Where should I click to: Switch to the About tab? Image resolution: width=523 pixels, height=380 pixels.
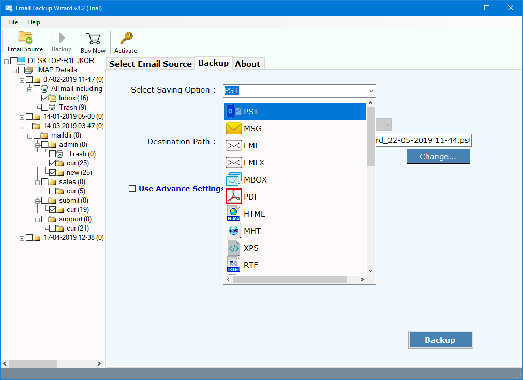coord(247,64)
